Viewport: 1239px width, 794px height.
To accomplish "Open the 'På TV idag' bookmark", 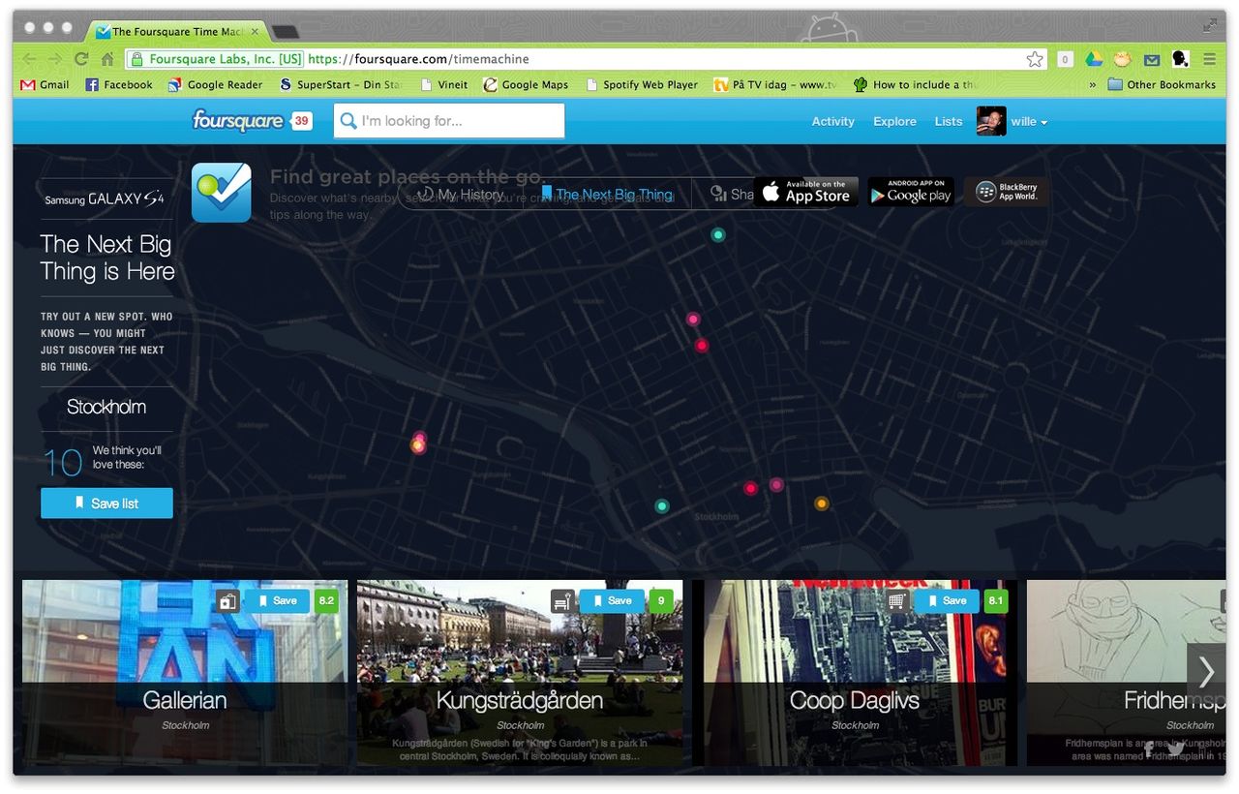I will [774, 85].
